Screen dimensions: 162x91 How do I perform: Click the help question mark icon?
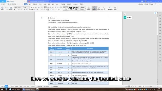[156, 4]
